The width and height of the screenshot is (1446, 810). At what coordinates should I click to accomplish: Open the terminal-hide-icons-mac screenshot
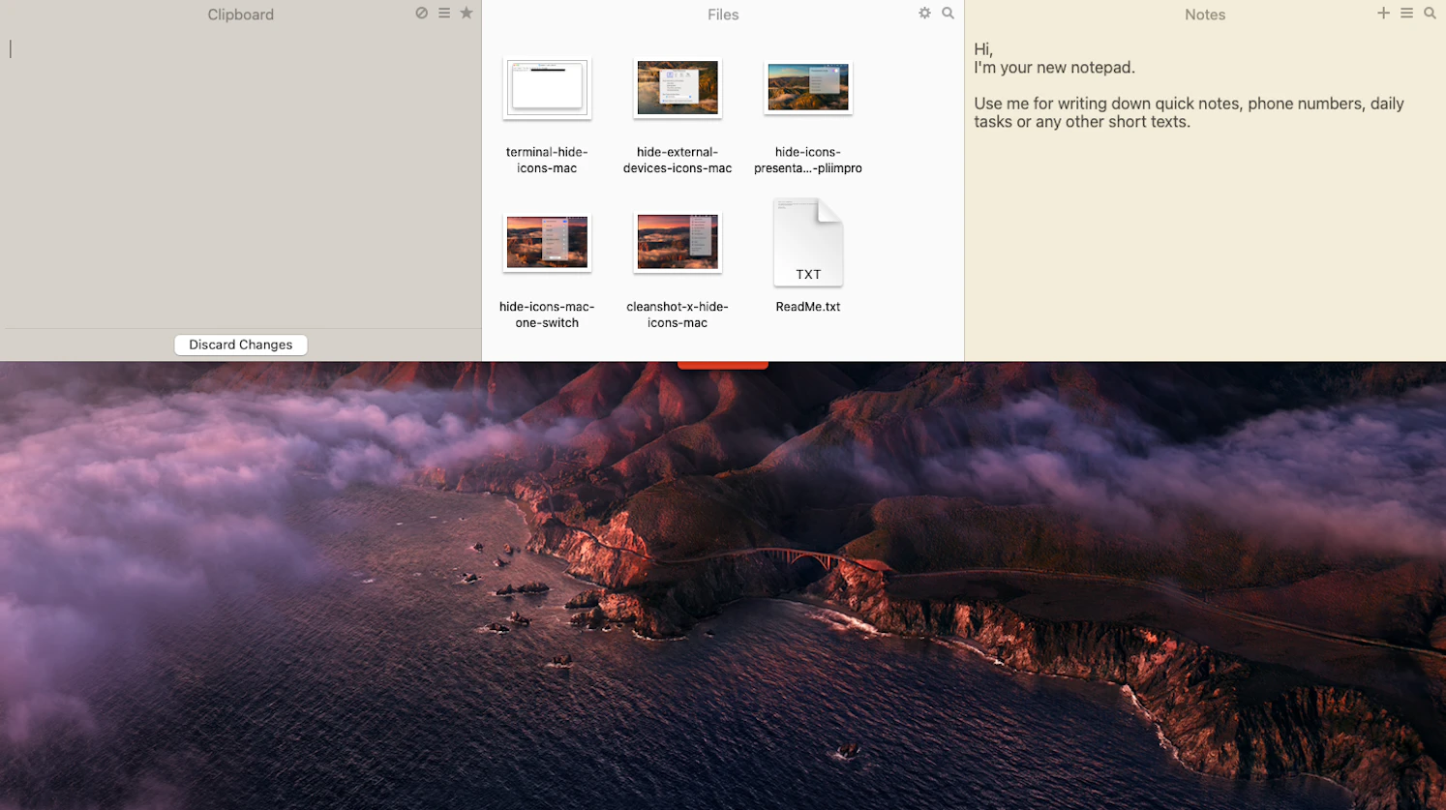click(546, 88)
